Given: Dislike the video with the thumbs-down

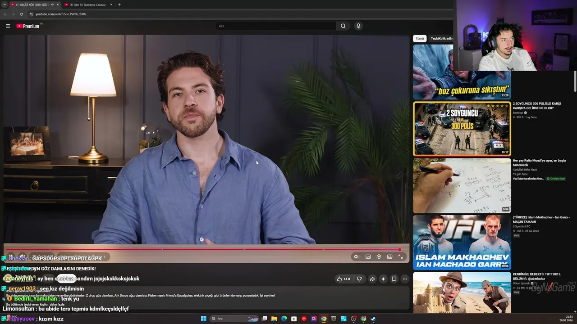Looking at the screenshot, I should point(359,279).
